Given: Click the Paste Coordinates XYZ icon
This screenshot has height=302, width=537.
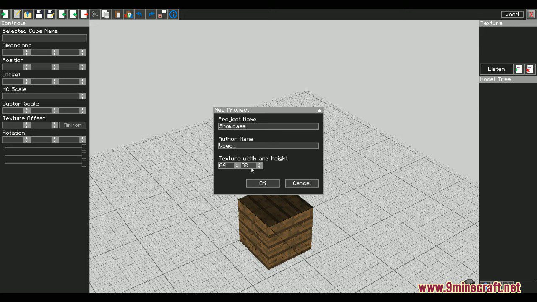Looking at the screenshot, I should coord(128,15).
